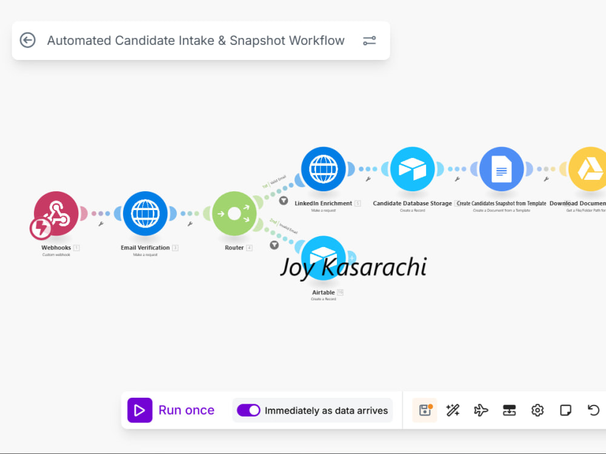606x454 pixels.
Task: Add a module after the lower Airtable node
Action: [351, 257]
